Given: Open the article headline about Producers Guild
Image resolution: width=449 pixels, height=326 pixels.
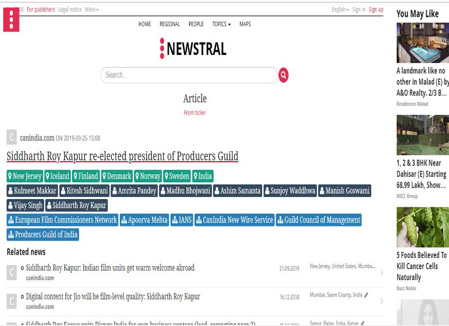Looking at the screenshot, I should tap(123, 156).
